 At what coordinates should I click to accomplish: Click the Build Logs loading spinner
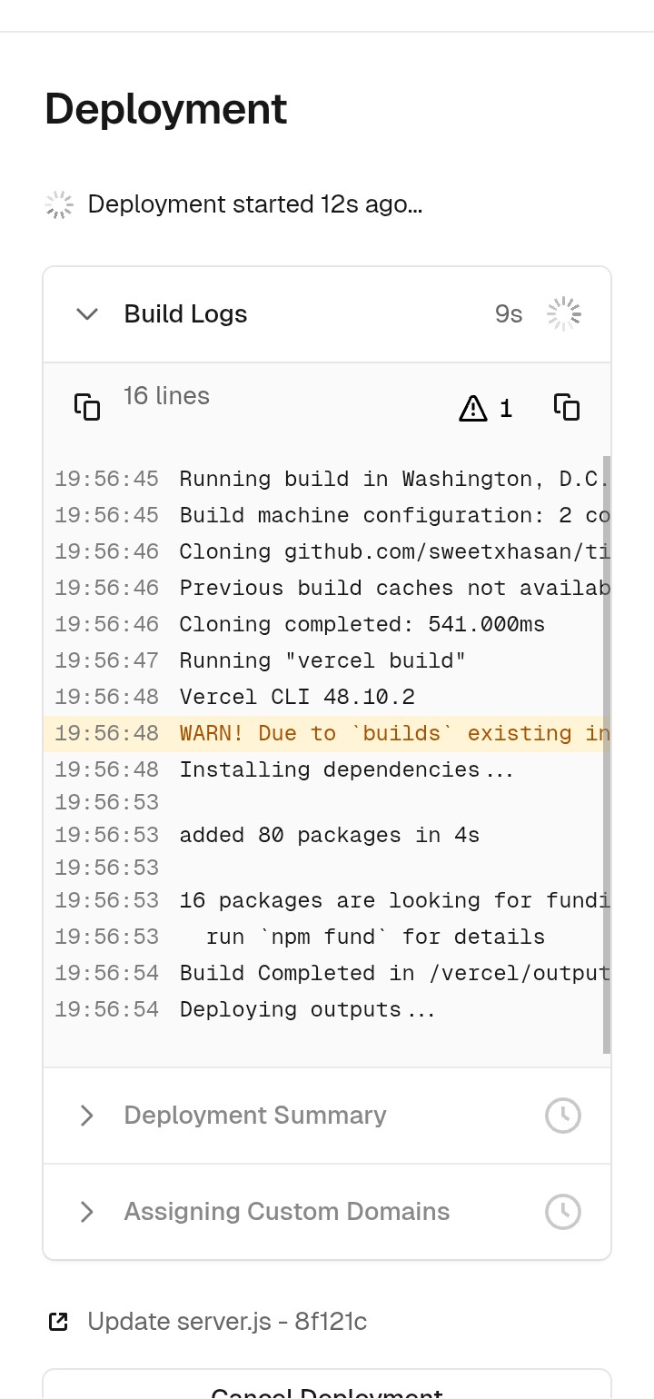coord(563,314)
